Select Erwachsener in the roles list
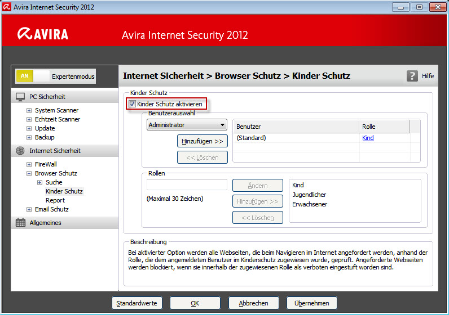449x315 pixels. [x=310, y=204]
